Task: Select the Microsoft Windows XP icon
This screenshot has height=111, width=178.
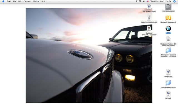Action: pos(168,18)
